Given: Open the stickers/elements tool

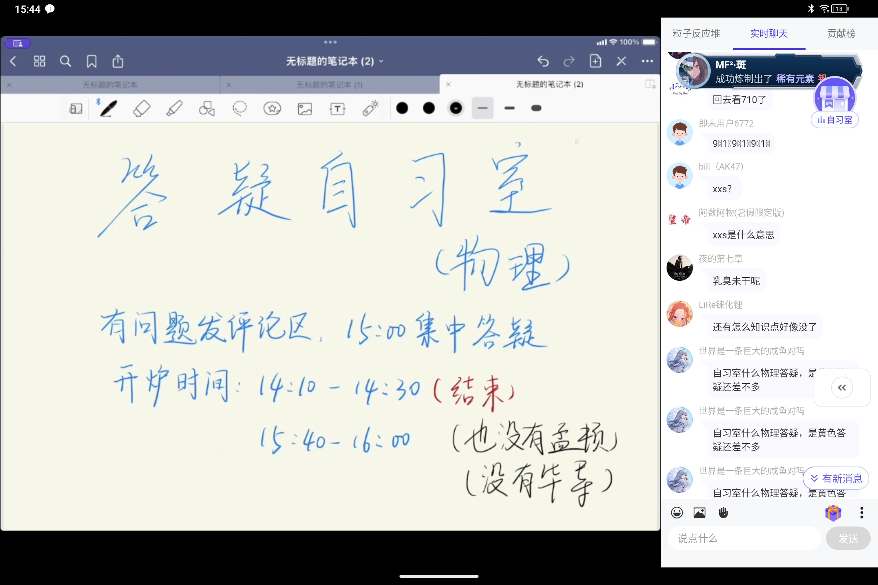Looking at the screenshot, I should pos(272,109).
